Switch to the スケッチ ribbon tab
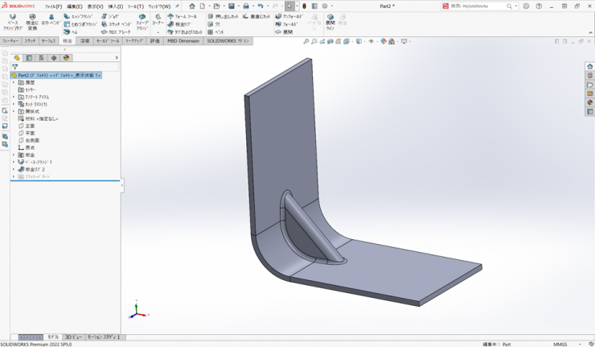The image size is (595, 347). tap(30, 41)
